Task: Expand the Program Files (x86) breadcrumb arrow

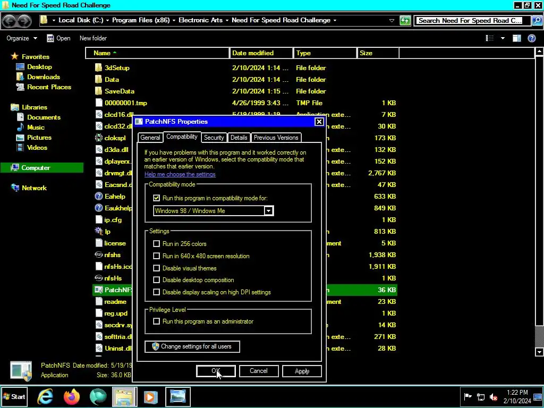Action: [174, 21]
